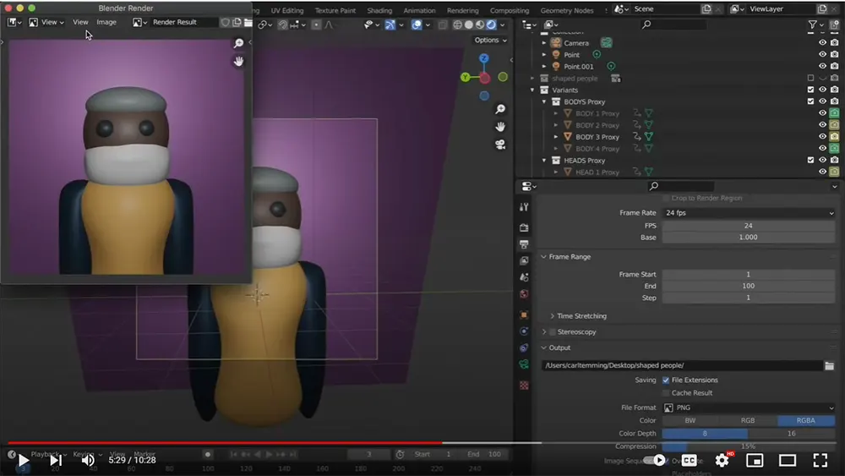
Task: Click the fake user shield icon beside Render Result
Action: pos(225,23)
